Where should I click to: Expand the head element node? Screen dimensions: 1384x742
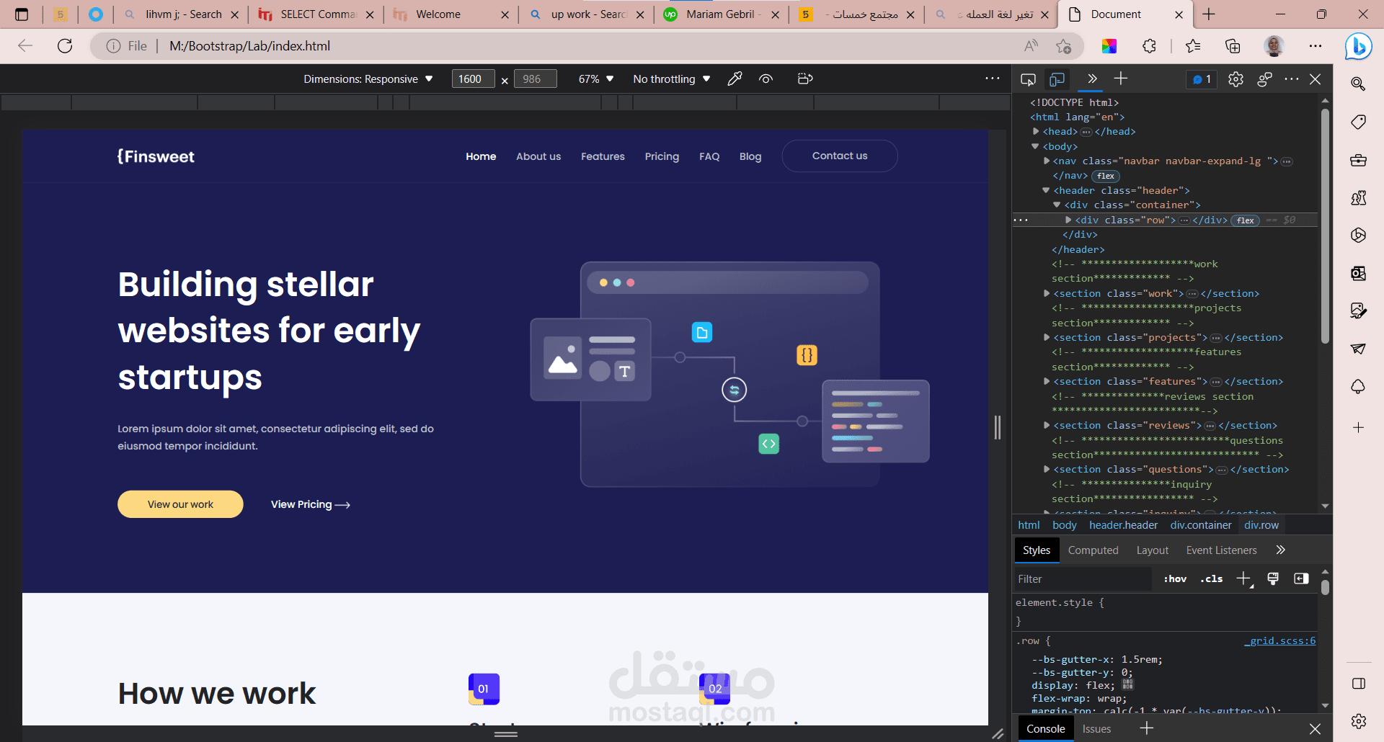pyautogui.click(x=1036, y=131)
